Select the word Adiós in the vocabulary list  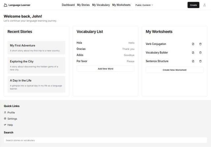pyautogui.click(x=80, y=55)
